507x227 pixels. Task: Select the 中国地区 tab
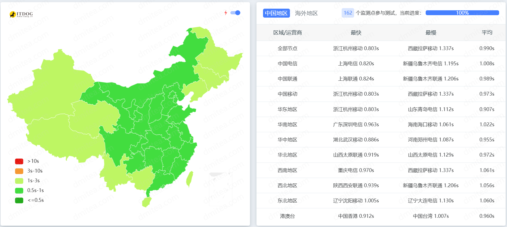click(276, 13)
